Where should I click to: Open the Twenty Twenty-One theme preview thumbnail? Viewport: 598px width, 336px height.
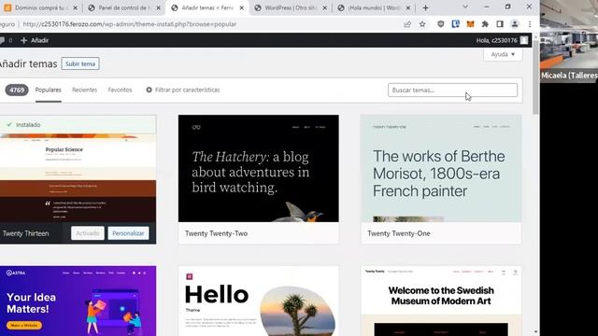[x=441, y=168]
